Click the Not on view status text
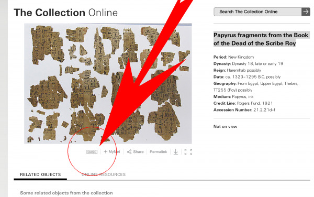Viewport: 314px width, 197px height. click(x=225, y=126)
